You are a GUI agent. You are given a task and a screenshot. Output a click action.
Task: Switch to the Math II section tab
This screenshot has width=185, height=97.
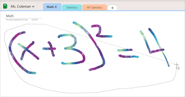[52, 7]
